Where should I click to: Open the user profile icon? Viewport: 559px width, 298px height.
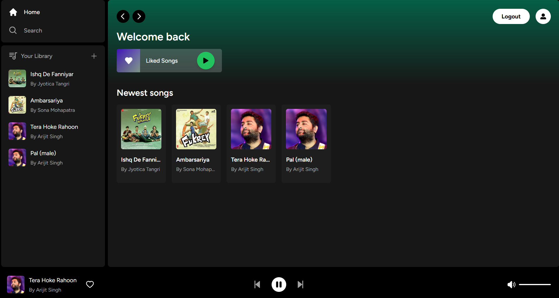pos(543,16)
